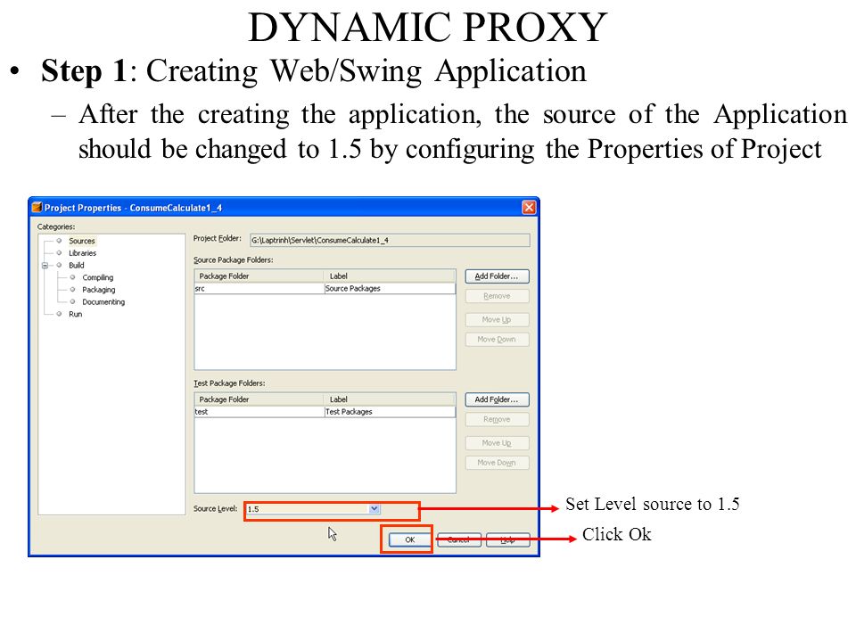The height and width of the screenshot is (642, 856).
Task: Click Remove under Source Package Folders
Action: (x=497, y=296)
